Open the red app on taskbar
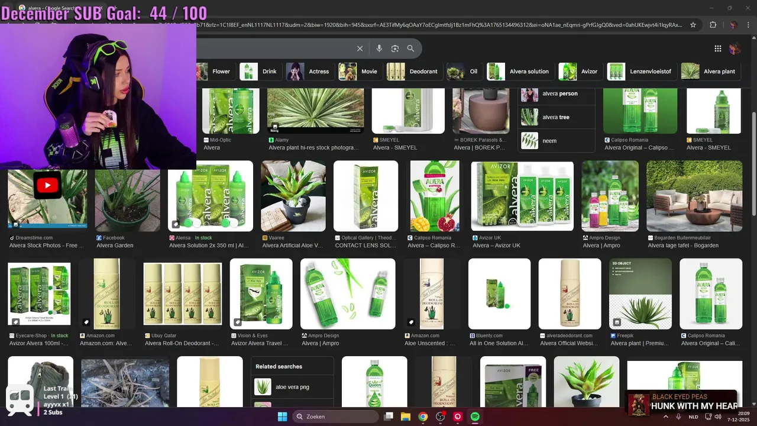Viewport: 757px width, 426px height. [457, 417]
